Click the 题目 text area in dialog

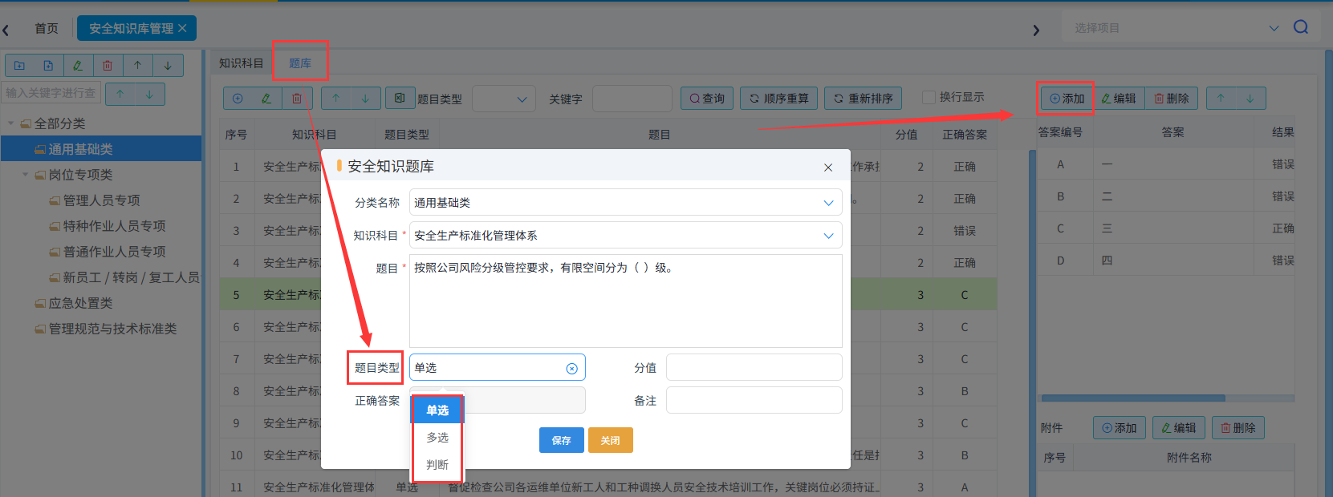[625, 301]
